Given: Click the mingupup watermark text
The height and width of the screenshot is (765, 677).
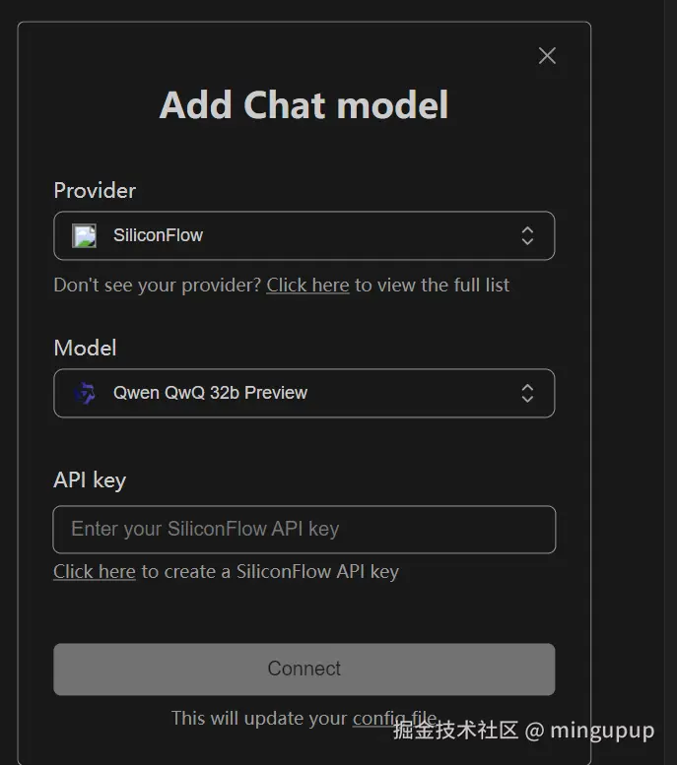Looking at the screenshot, I should coord(602,731).
